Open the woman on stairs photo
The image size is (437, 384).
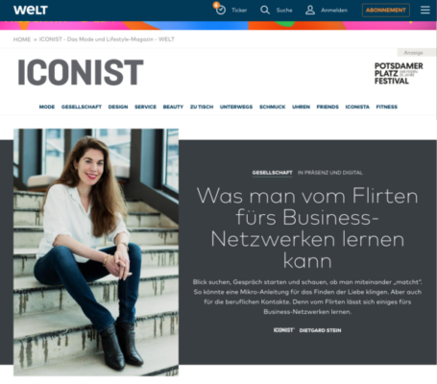coord(96,252)
